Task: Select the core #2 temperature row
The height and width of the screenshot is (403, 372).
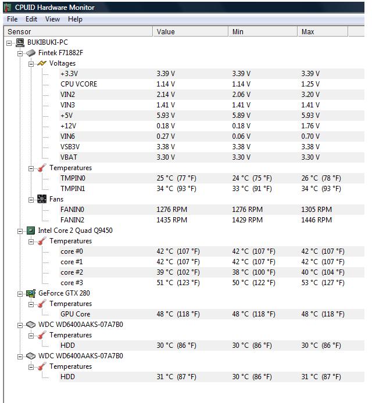Action: pyautogui.click(x=212, y=272)
